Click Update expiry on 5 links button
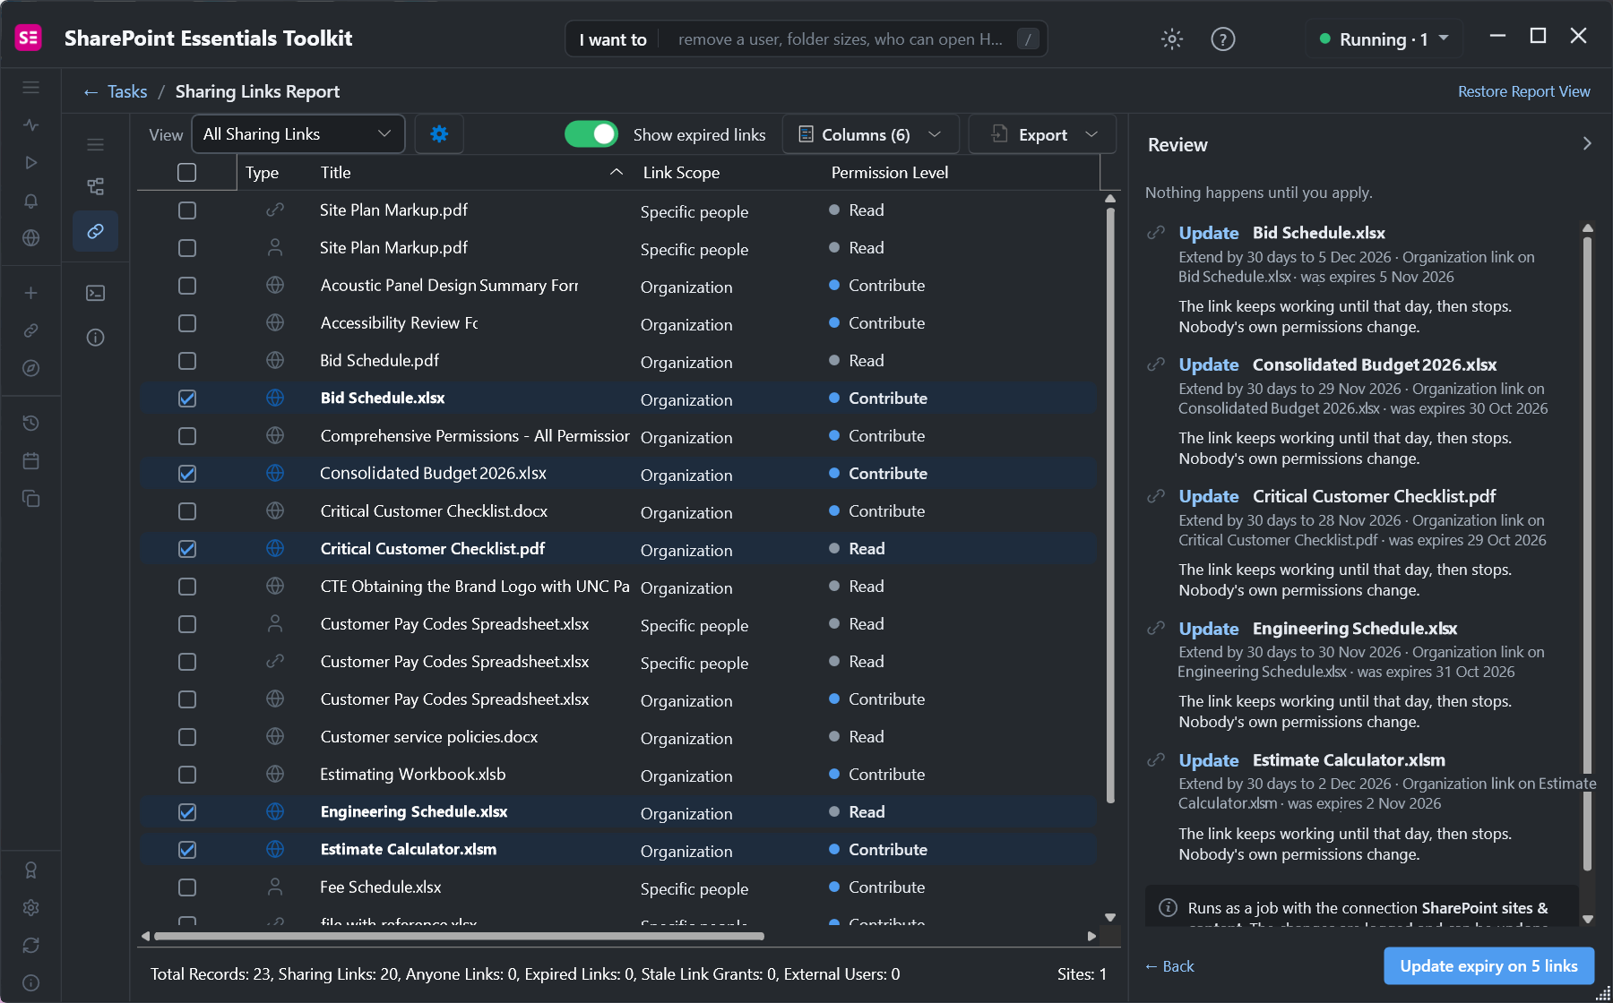The height and width of the screenshot is (1003, 1613). click(x=1488, y=965)
